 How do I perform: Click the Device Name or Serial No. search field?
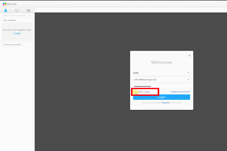click(15, 15)
